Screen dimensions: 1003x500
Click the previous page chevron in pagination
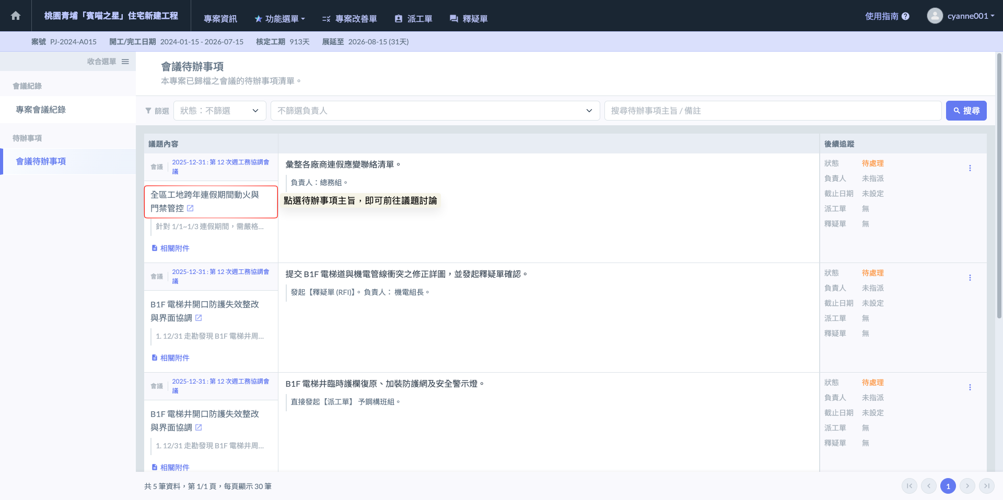click(928, 486)
